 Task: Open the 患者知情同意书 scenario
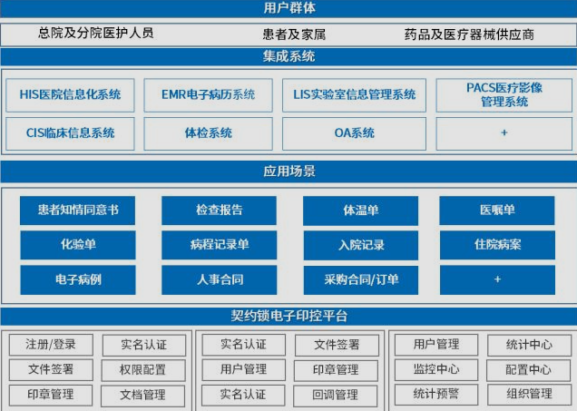pyautogui.click(x=78, y=210)
